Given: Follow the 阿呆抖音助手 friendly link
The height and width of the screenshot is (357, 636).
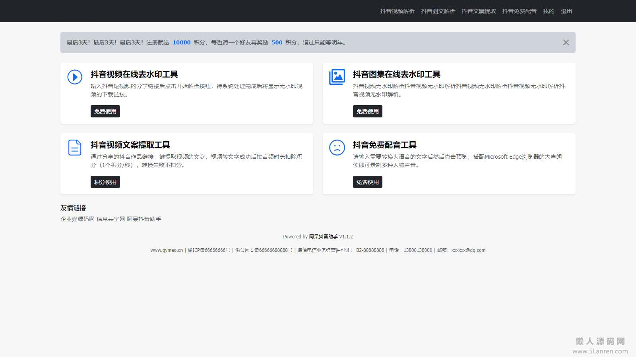Looking at the screenshot, I should [144, 219].
